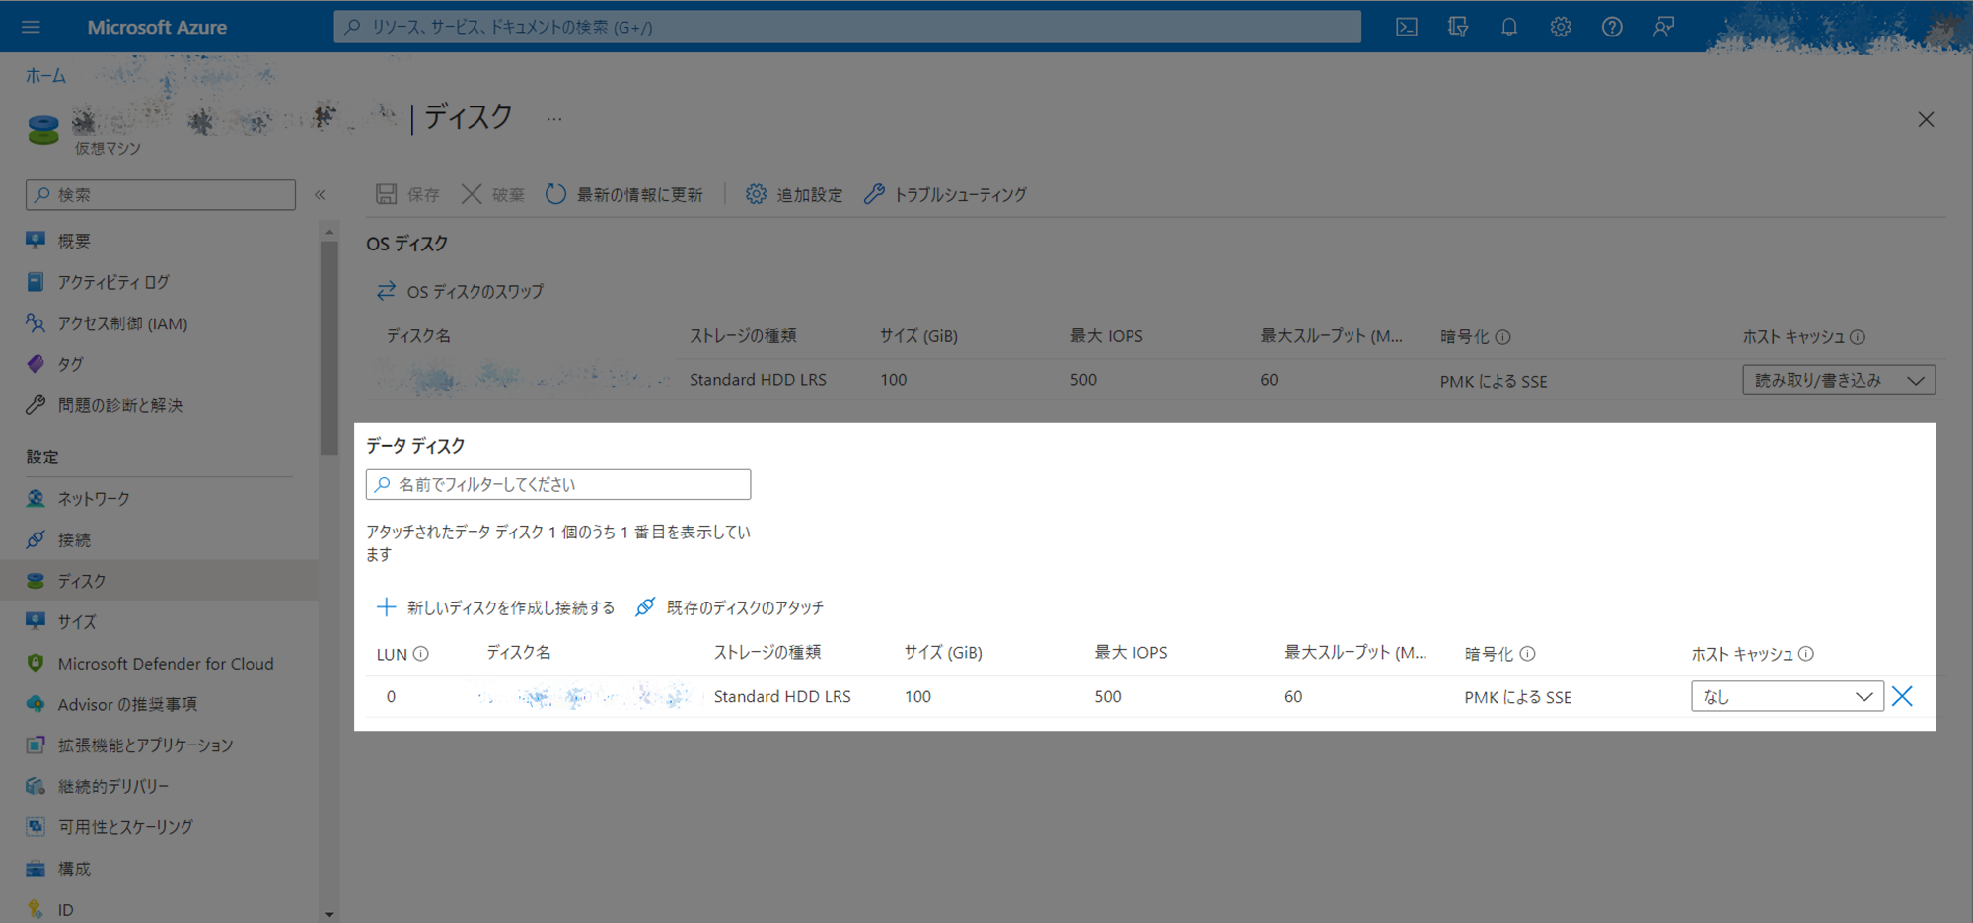The image size is (1973, 923).
Task: Open the hamburger portal menu
Action: tap(31, 27)
